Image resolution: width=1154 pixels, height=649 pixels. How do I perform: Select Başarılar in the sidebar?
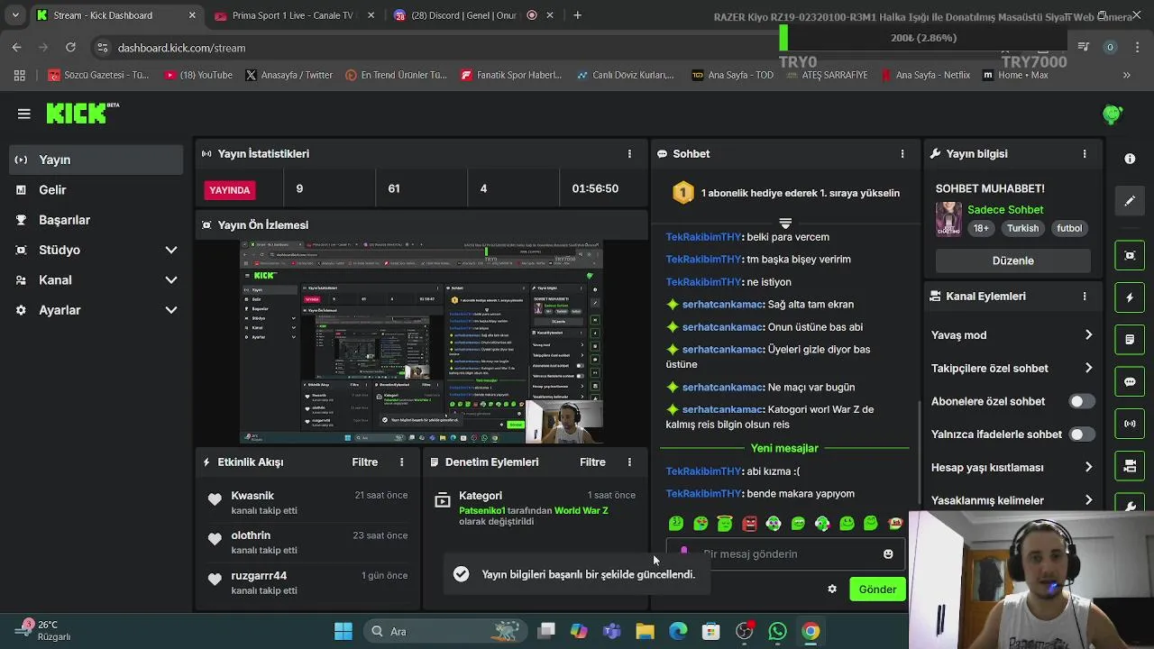click(x=96, y=220)
